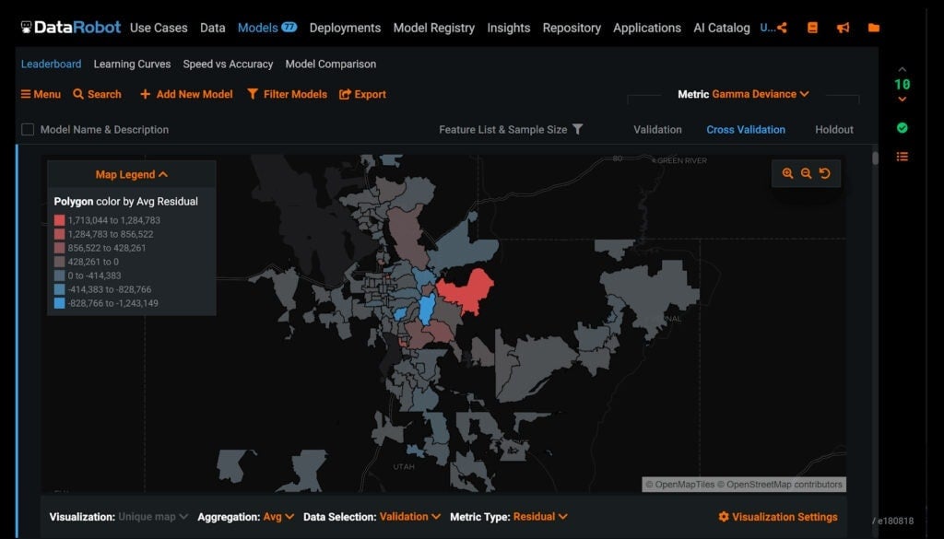Screen dimensions: 944x539
Task: Open the Menu hamburger button
Action: click(41, 95)
